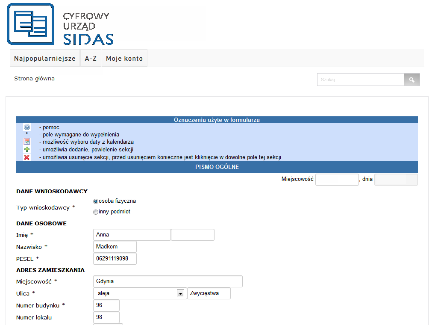The image size is (435, 325).
Task: Click the 'dnia' date field
Action: pos(396,180)
